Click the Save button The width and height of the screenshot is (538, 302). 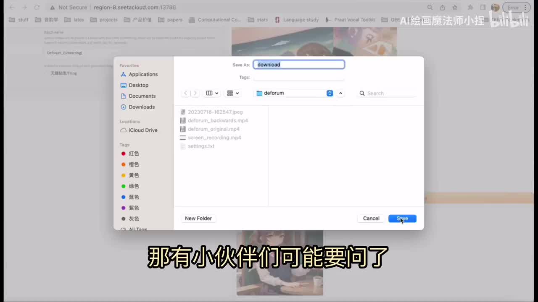(x=402, y=218)
